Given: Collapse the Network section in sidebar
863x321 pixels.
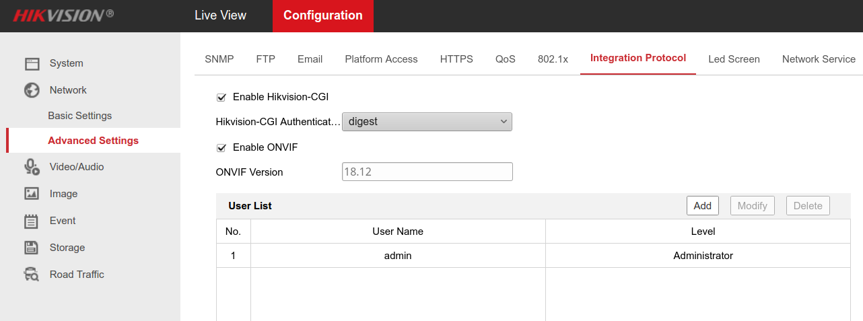Looking at the screenshot, I should click(68, 90).
